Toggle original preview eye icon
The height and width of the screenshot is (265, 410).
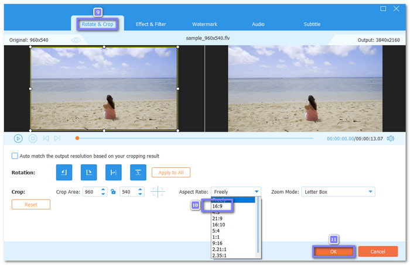[x=76, y=40]
